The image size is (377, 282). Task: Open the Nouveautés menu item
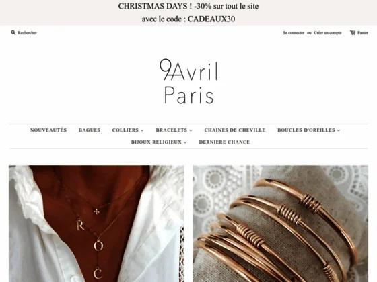coord(48,130)
